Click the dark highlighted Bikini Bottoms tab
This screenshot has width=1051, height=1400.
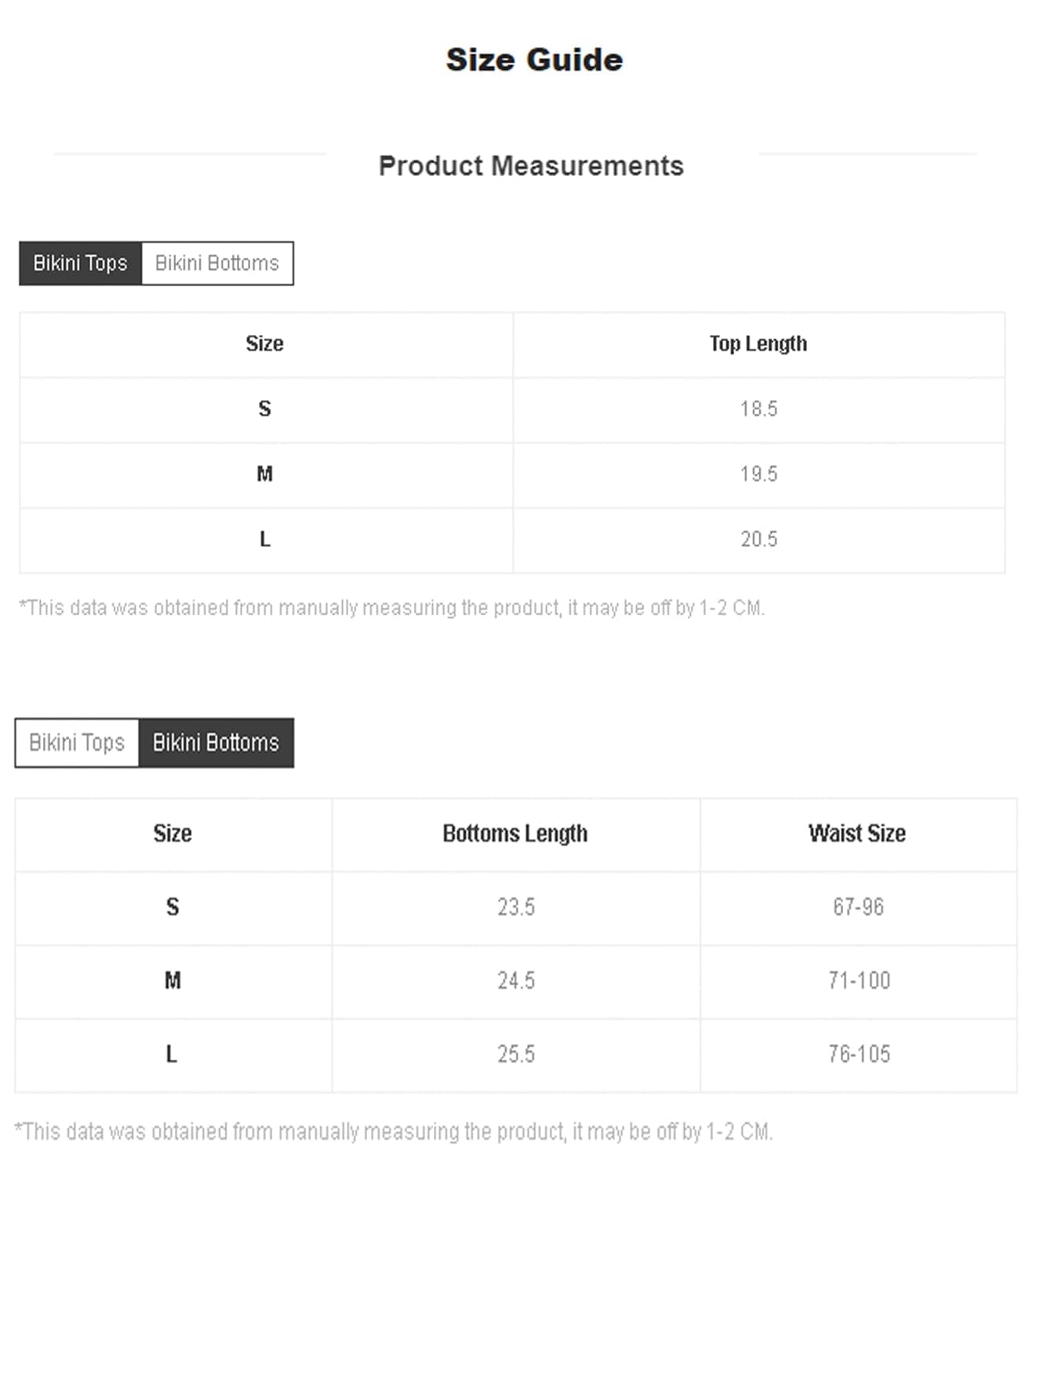[x=216, y=743]
